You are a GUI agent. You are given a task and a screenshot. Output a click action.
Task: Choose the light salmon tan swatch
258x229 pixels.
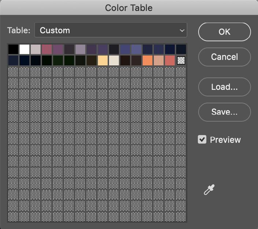(159, 60)
